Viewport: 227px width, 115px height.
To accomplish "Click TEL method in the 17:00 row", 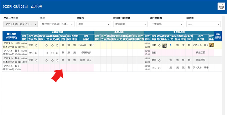I will coord(154,68).
